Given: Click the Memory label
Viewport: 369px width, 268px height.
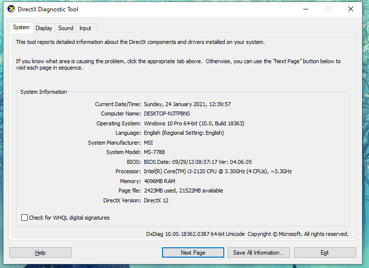Looking at the screenshot, I should [x=130, y=181].
